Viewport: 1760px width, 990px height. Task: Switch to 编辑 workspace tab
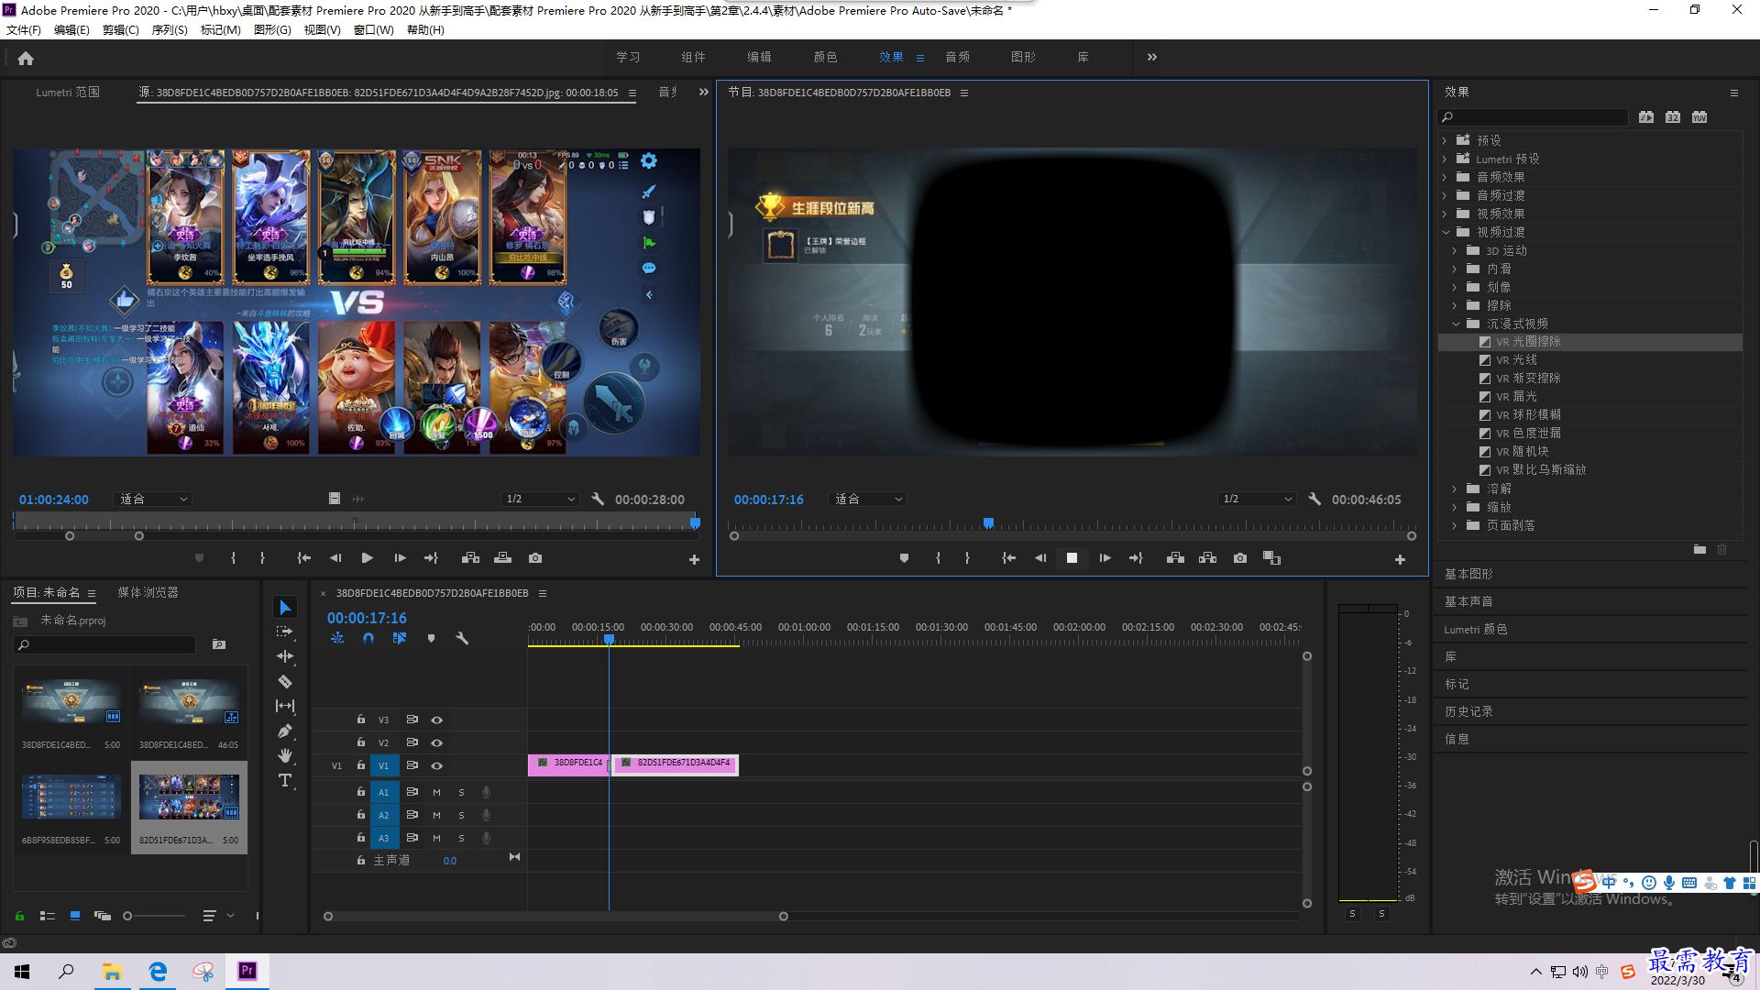pos(759,57)
